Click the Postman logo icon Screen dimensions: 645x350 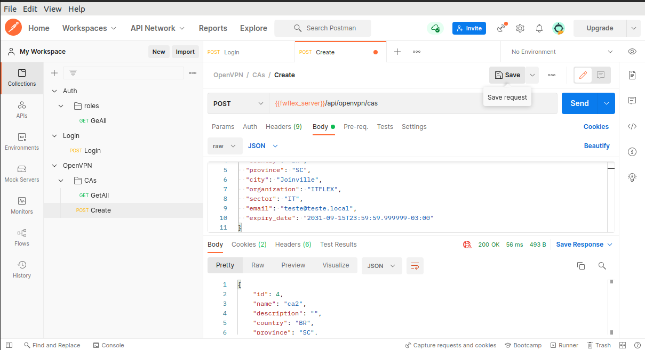(13, 28)
